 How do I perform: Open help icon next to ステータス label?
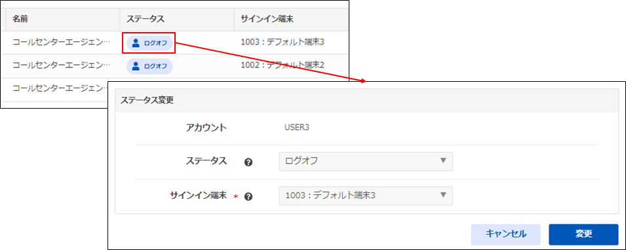point(248,162)
